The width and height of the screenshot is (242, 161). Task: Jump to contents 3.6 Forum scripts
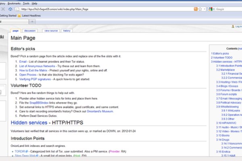click(x=226, y=94)
